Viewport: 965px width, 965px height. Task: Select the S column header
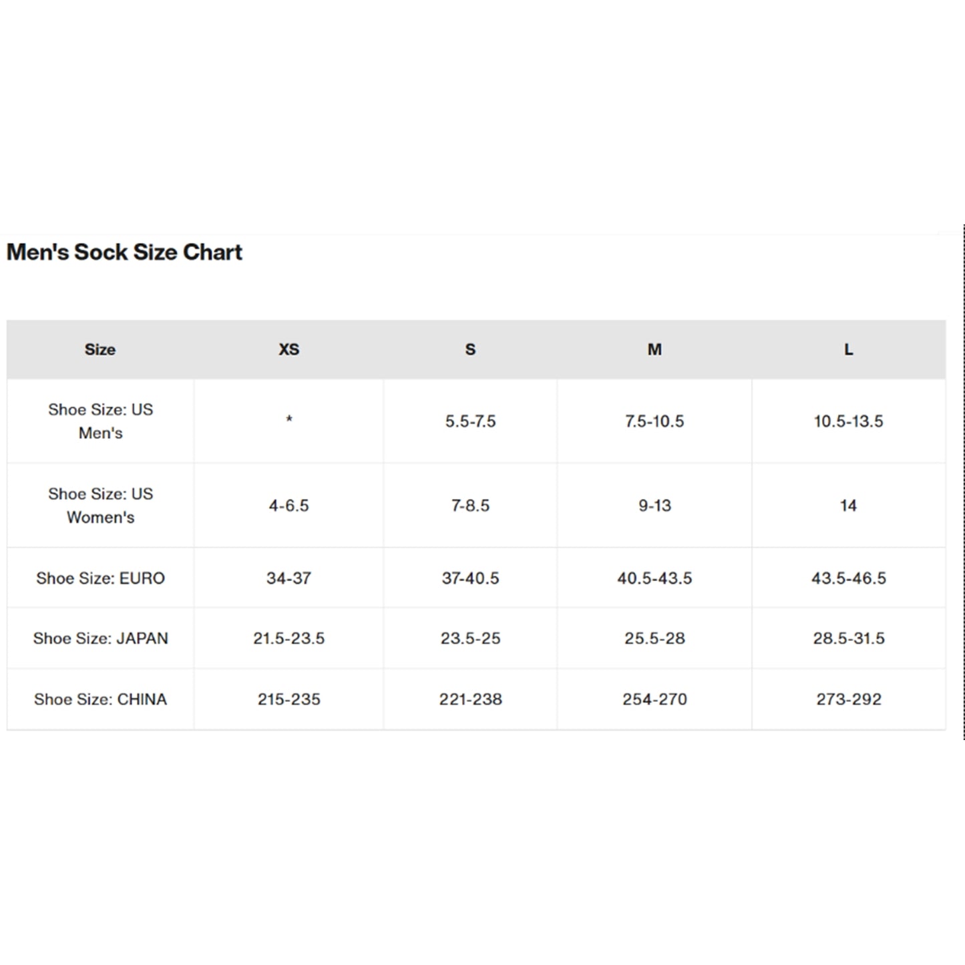(470, 349)
